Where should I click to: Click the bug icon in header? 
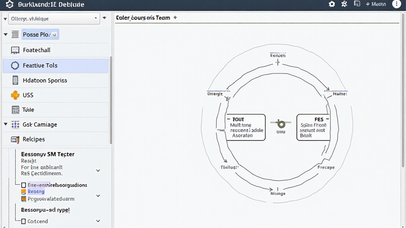(344, 4)
